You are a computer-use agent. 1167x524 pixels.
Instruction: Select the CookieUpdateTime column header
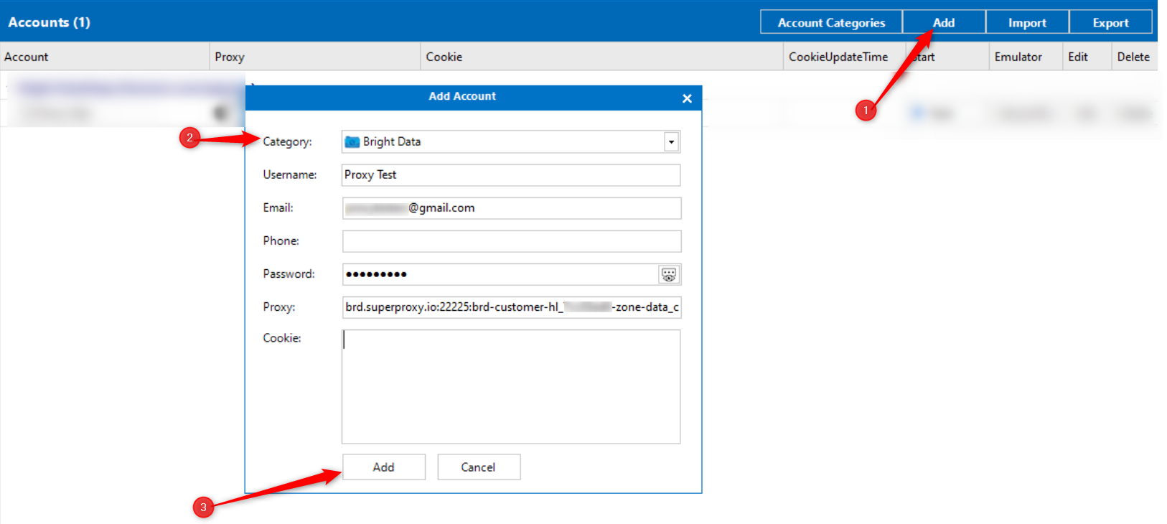(838, 57)
